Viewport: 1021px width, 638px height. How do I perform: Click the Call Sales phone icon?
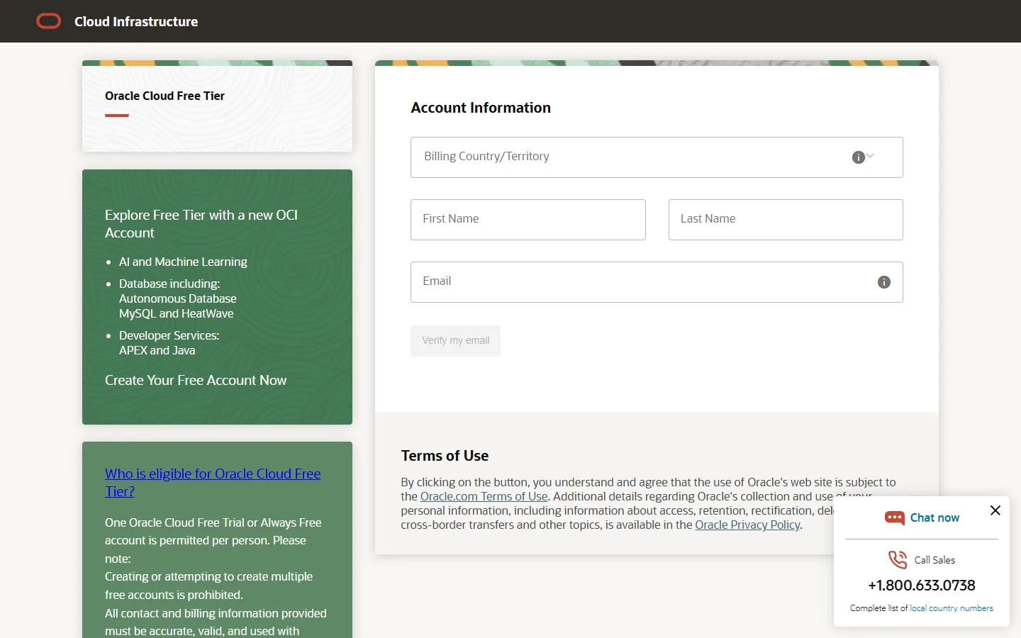point(898,560)
